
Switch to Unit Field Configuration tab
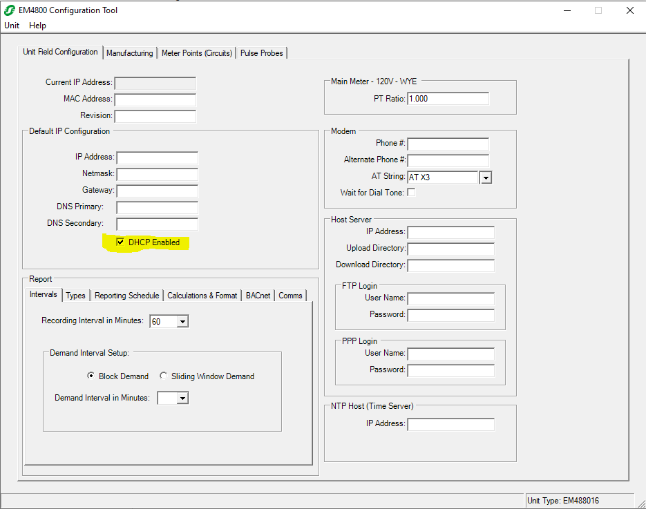tap(60, 52)
